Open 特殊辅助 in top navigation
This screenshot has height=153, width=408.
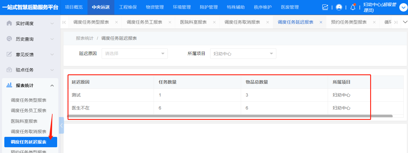click(x=236, y=7)
